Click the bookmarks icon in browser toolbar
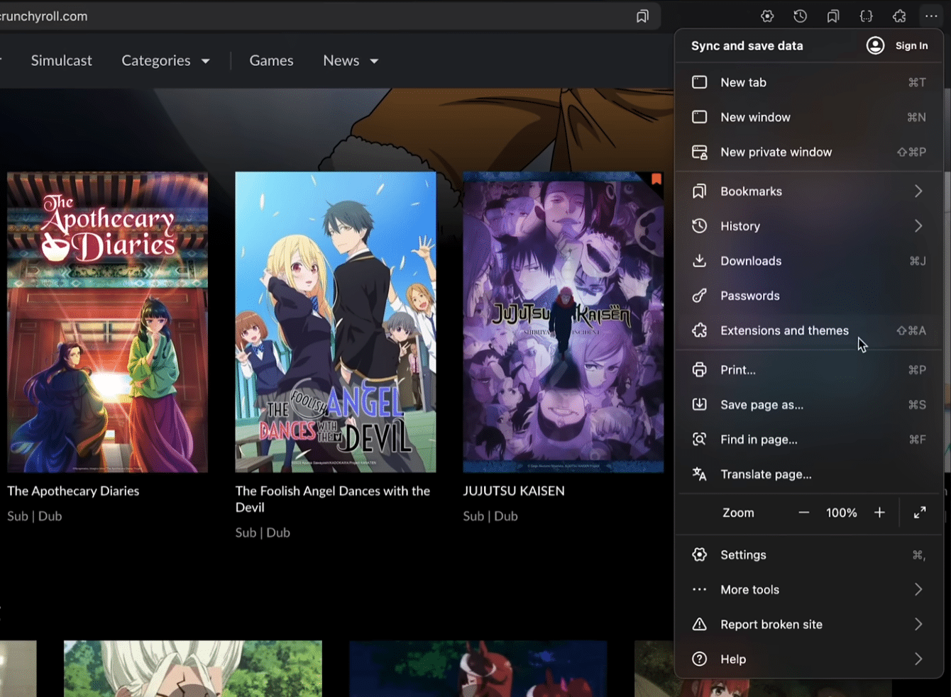The height and width of the screenshot is (697, 951). coord(833,16)
